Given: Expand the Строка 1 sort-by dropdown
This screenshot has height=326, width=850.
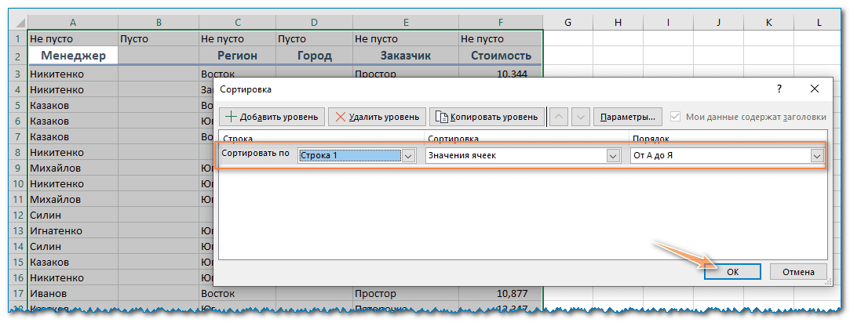Looking at the screenshot, I should tap(407, 156).
